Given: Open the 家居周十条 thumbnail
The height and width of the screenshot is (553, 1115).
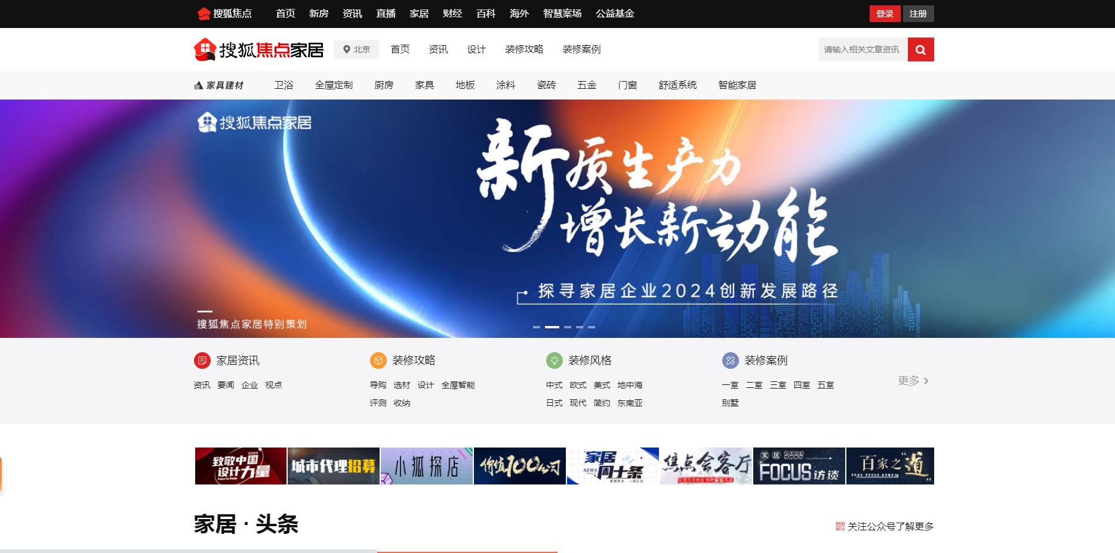Looking at the screenshot, I should pyautogui.click(x=613, y=466).
